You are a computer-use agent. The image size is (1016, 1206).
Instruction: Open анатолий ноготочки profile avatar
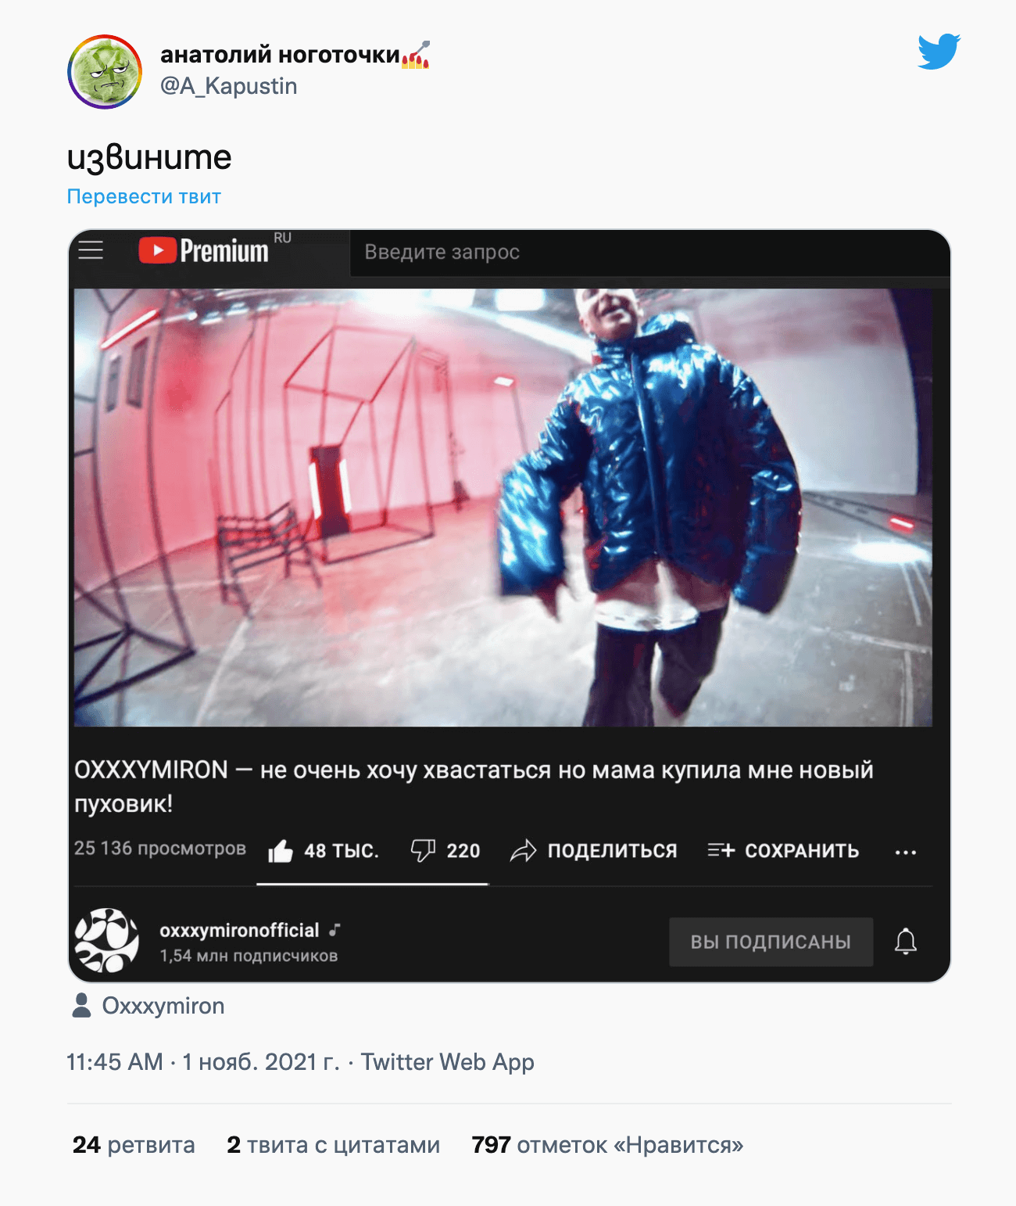pos(105,71)
